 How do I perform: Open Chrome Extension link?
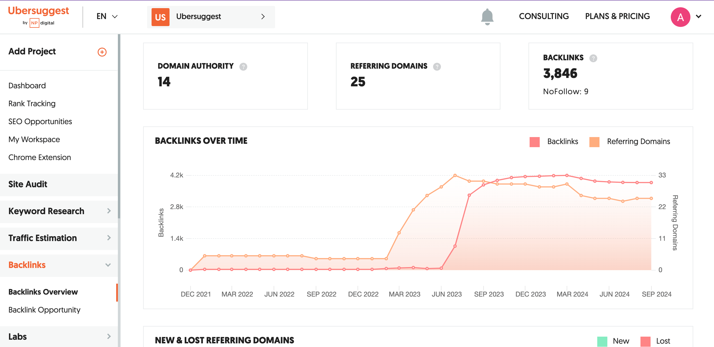point(40,157)
